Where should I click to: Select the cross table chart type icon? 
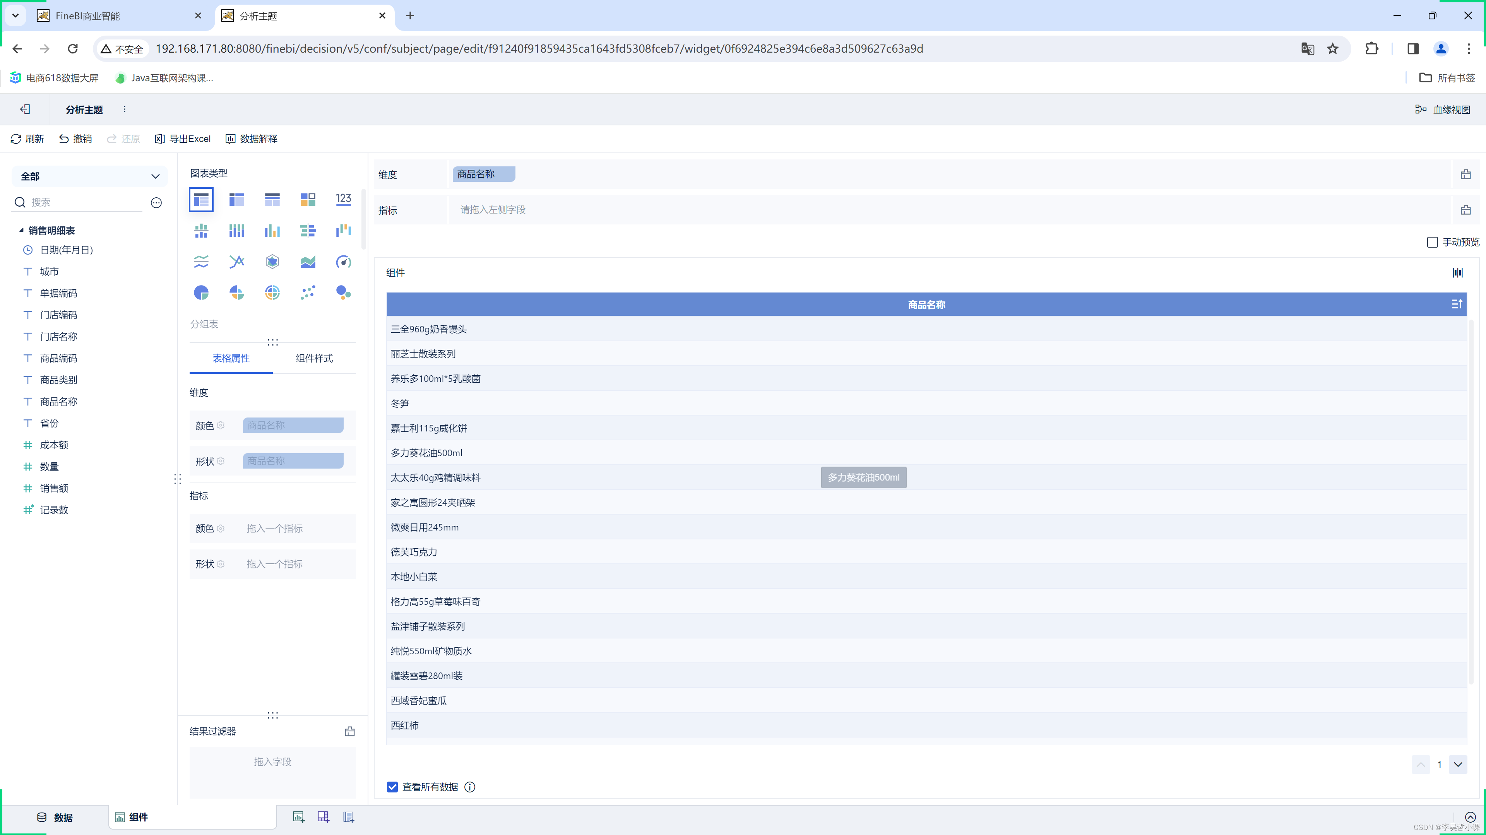[236, 200]
